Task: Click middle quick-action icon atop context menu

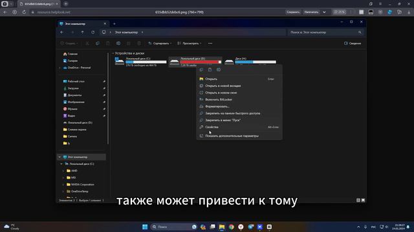Action: click(210, 70)
